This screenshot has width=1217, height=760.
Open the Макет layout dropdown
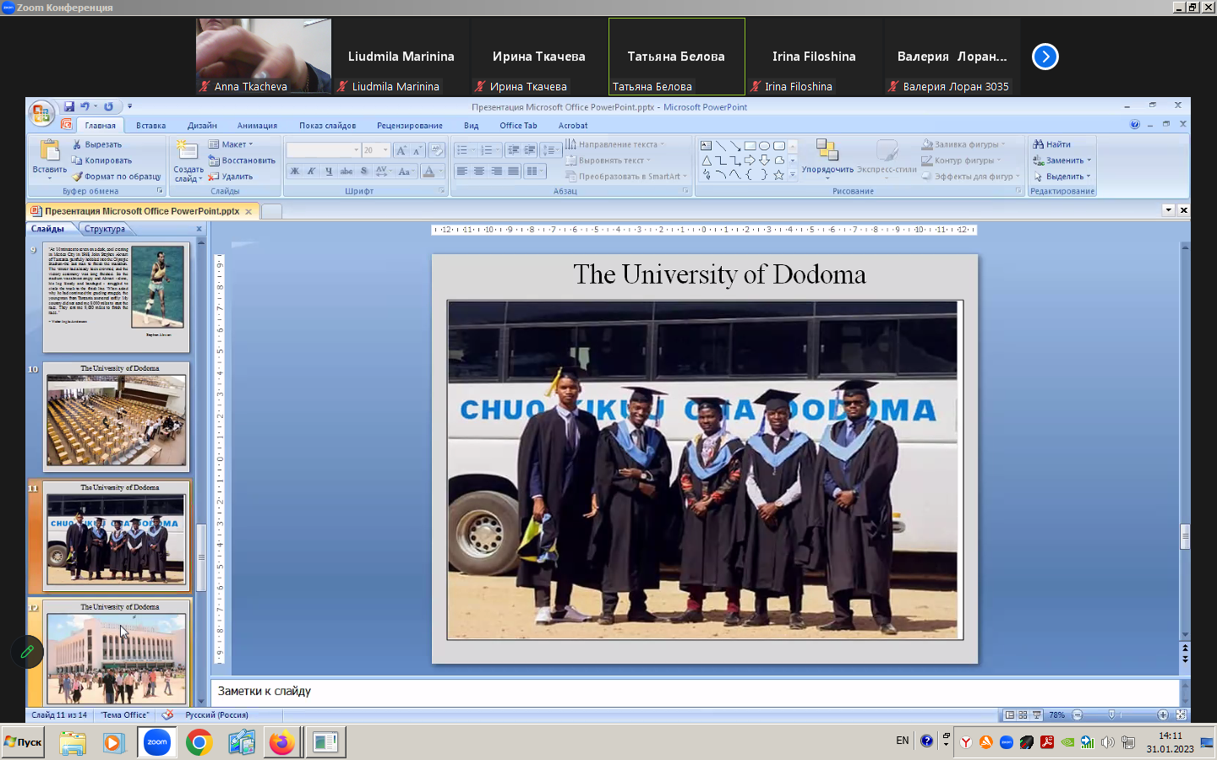(x=231, y=144)
